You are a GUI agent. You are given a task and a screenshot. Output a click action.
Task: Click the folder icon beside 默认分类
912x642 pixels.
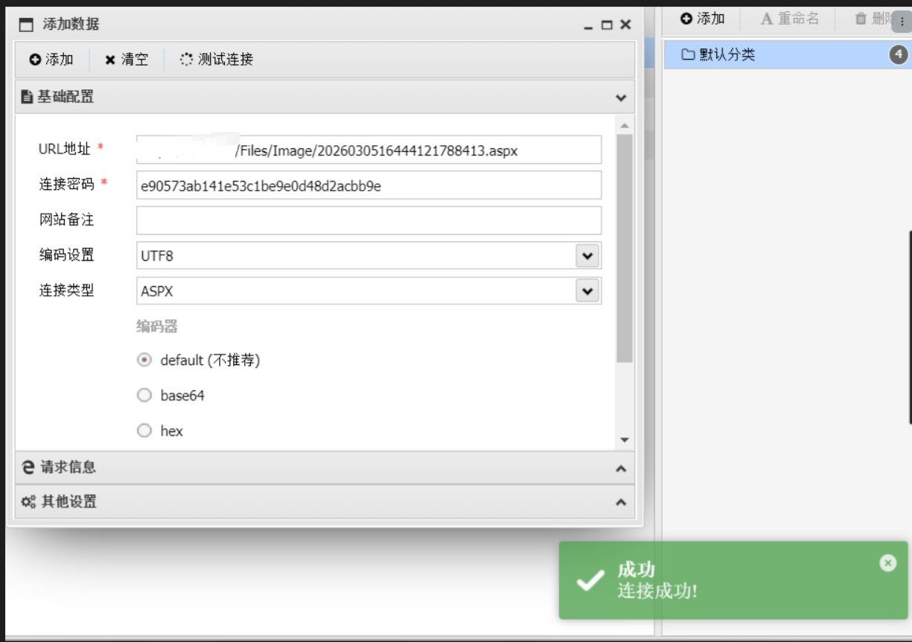(x=688, y=54)
